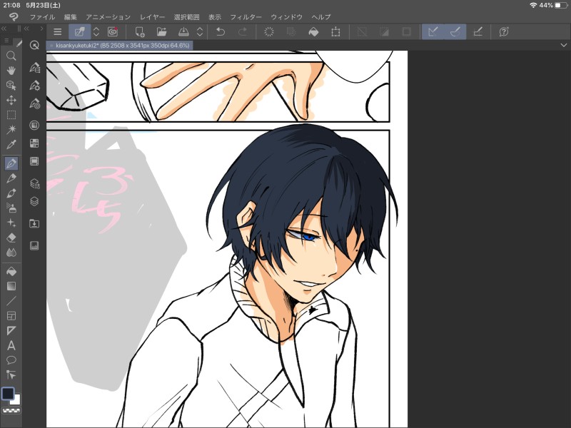The height and width of the screenshot is (428, 571).
Task: Select the Ruler tool
Action: (x=11, y=330)
